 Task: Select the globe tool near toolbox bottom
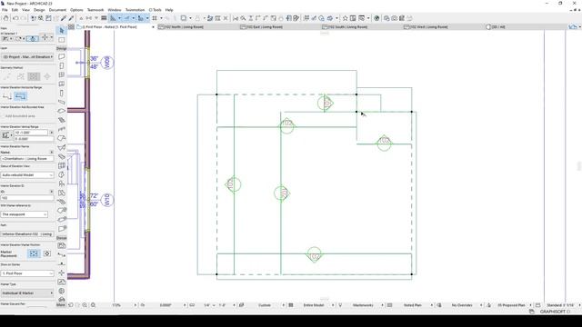coord(62,291)
